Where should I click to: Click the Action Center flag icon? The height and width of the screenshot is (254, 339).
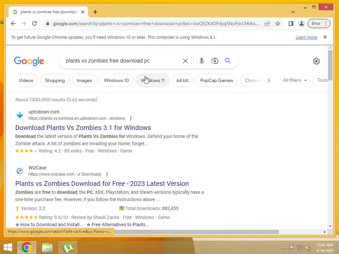[292, 248]
